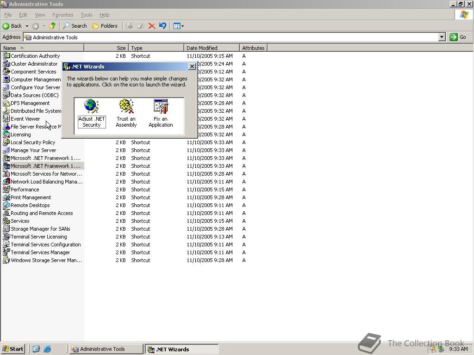Open the Favorites menu
The height and width of the screenshot is (355, 474).
[62, 15]
